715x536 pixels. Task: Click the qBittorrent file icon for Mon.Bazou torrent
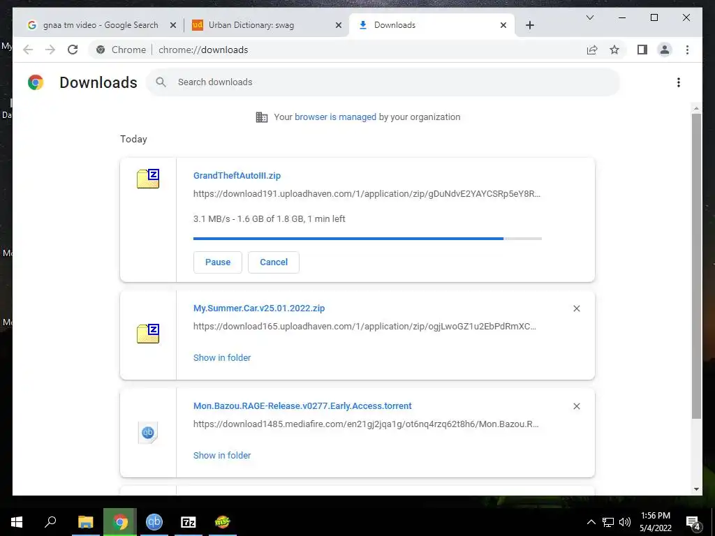[x=148, y=432]
